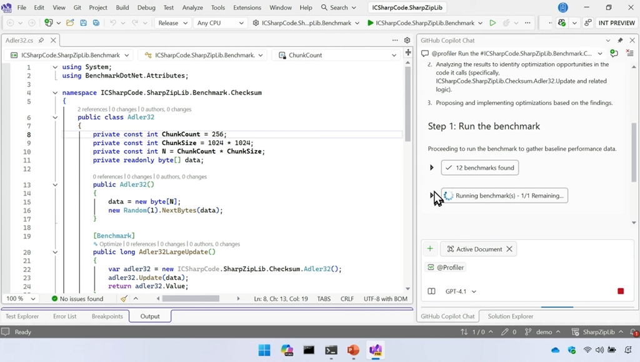Open the Analyze menu
The width and height of the screenshot is (640, 362).
click(x=192, y=8)
